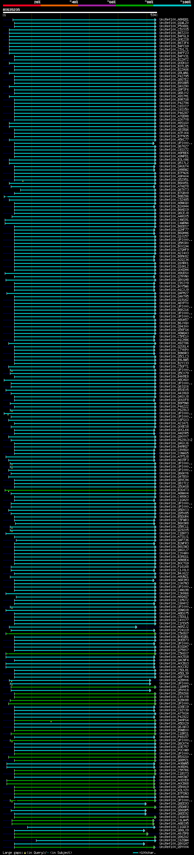The height and width of the screenshot is (855, 194).
Task: Click the white query sequence bar
Action: [x=80, y=12]
